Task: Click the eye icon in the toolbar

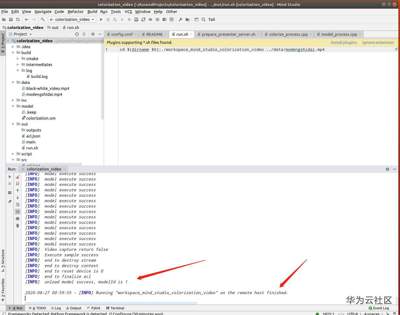Action: click(x=150, y=19)
